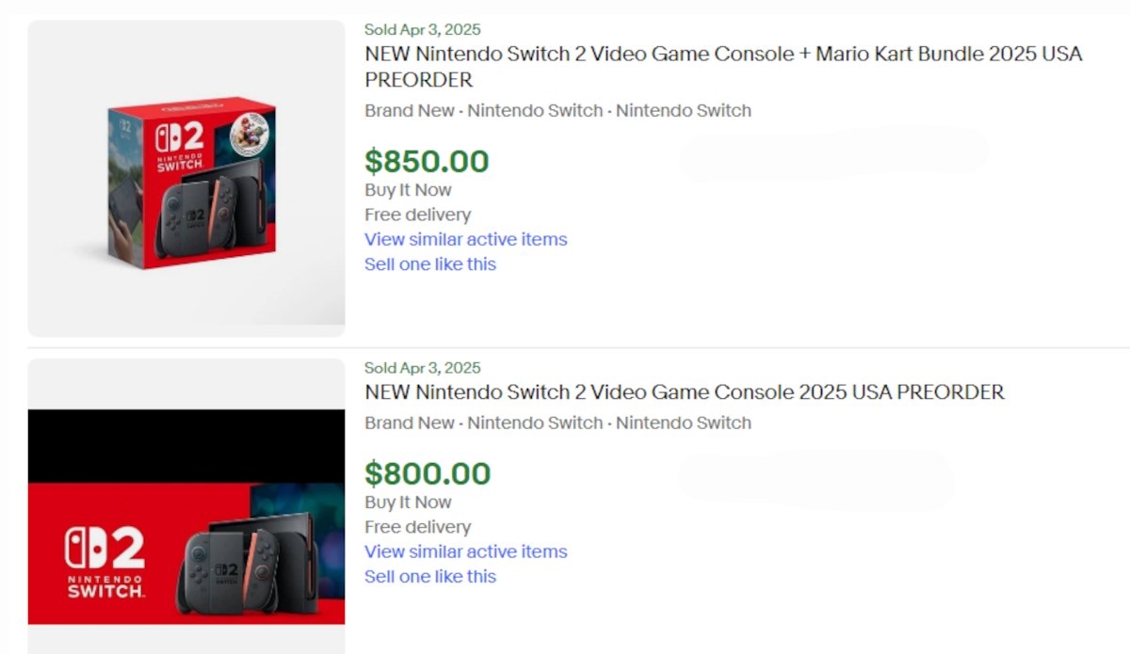Click the Sold date above the Mario Kart bundle title
Viewport: 1130px width, 654px height.
(x=422, y=30)
